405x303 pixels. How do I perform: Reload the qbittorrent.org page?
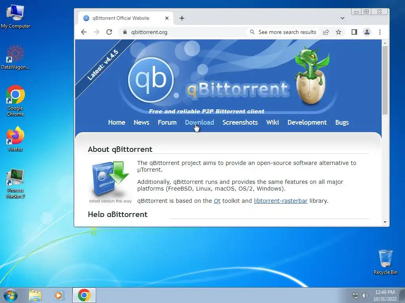(x=109, y=32)
